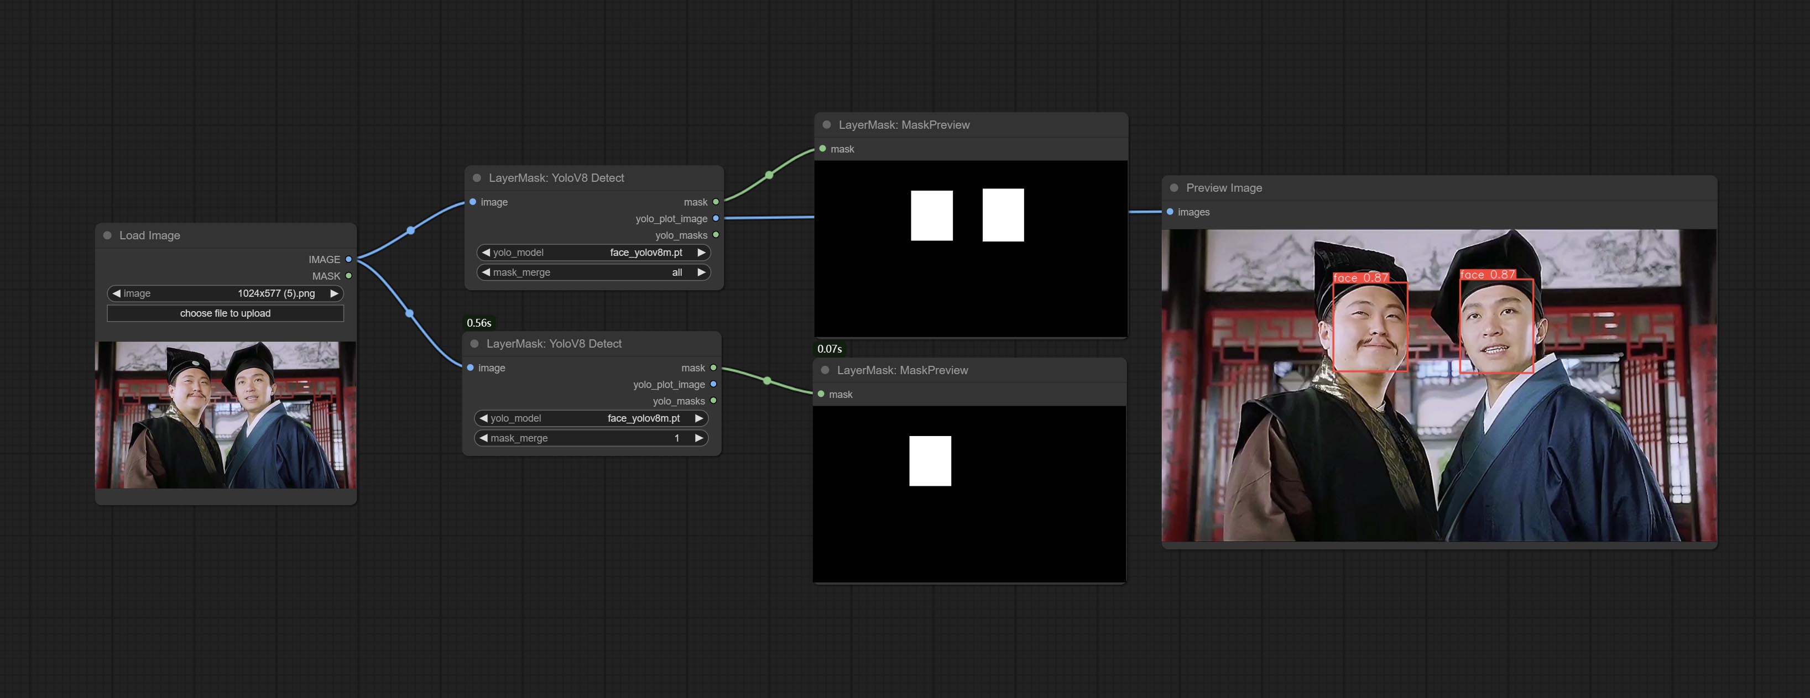Collapse the Preview Image node with its dot
Screen dimensions: 1810x698
(1174, 187)
